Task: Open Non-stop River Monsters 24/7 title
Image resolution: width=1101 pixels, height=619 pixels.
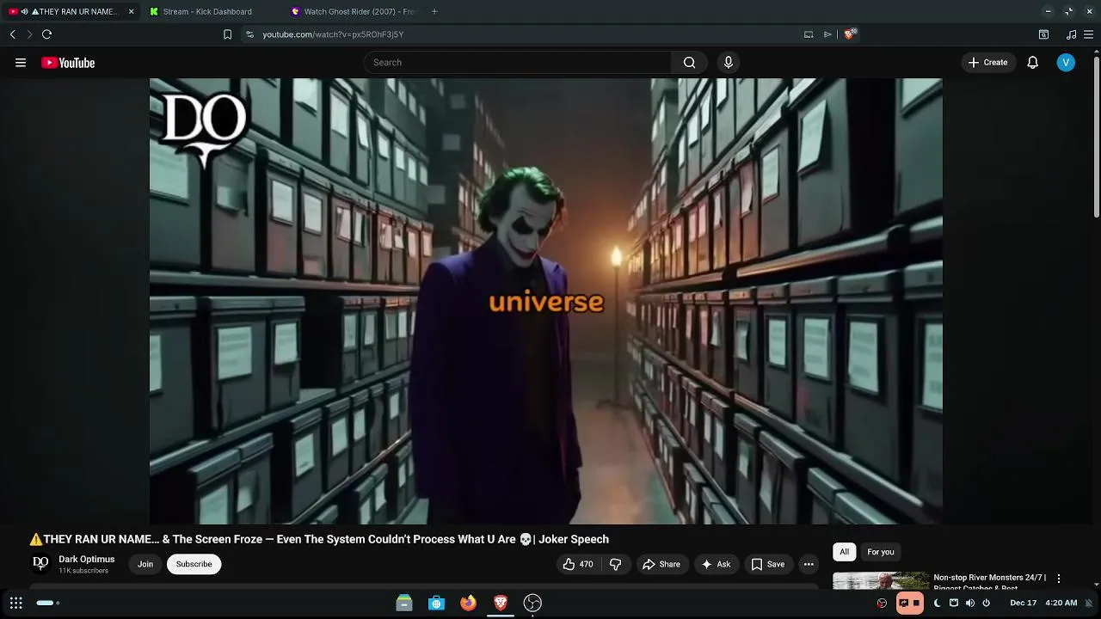Action: [989, 583]
